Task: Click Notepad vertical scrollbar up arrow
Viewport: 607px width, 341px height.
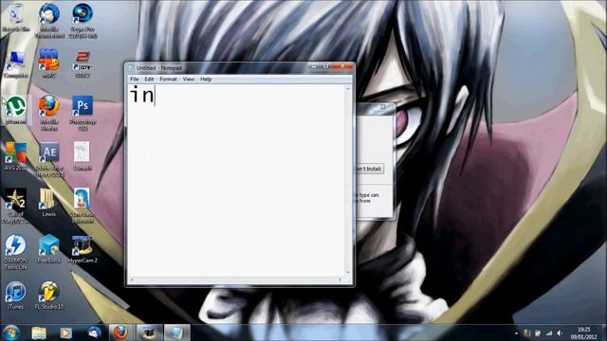Action: coord(348,88)
